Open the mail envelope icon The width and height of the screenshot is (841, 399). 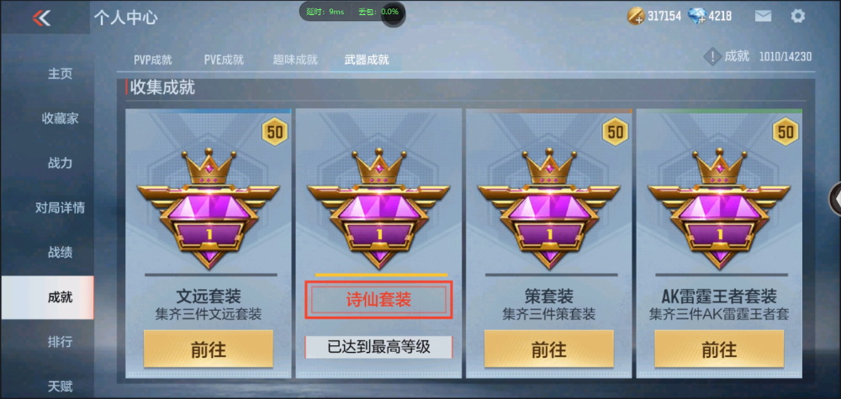(763, 16)
